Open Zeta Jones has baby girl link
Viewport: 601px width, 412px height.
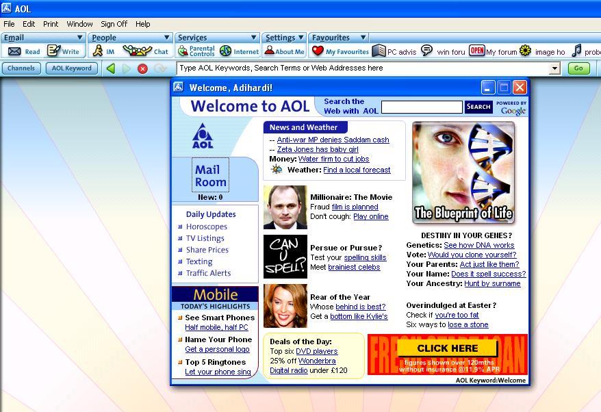point(318,149)
